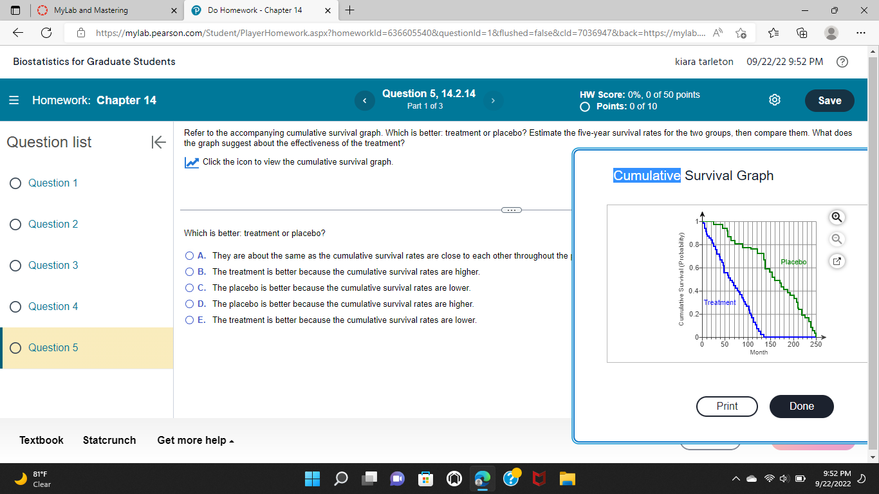Open the homework settings gear
Viewport: 879px width, 494px height.
[x=775, y=100]
